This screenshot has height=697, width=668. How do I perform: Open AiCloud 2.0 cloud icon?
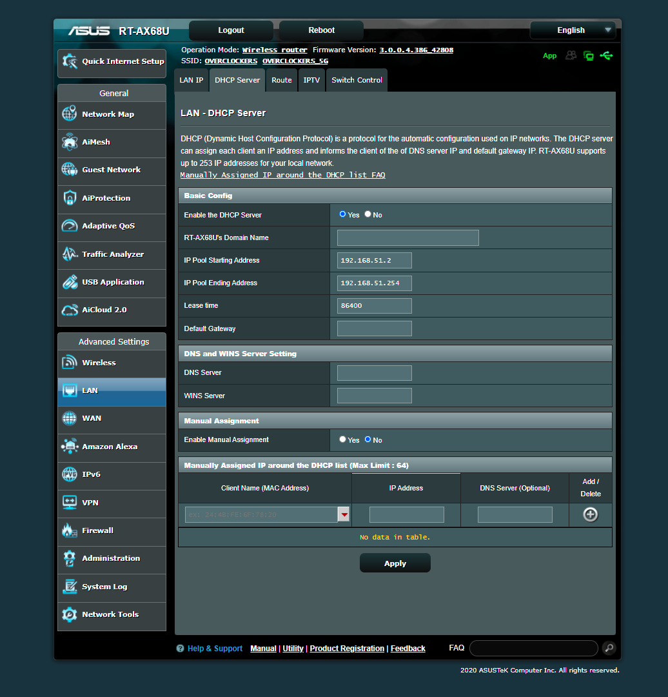point(69,310)
